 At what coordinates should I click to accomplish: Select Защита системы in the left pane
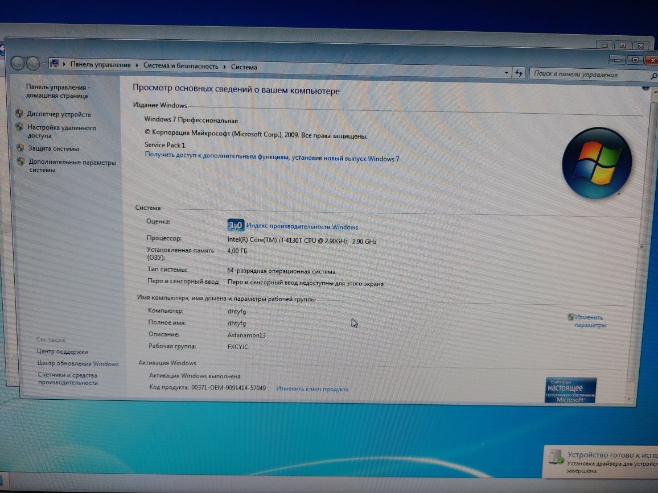54,148
